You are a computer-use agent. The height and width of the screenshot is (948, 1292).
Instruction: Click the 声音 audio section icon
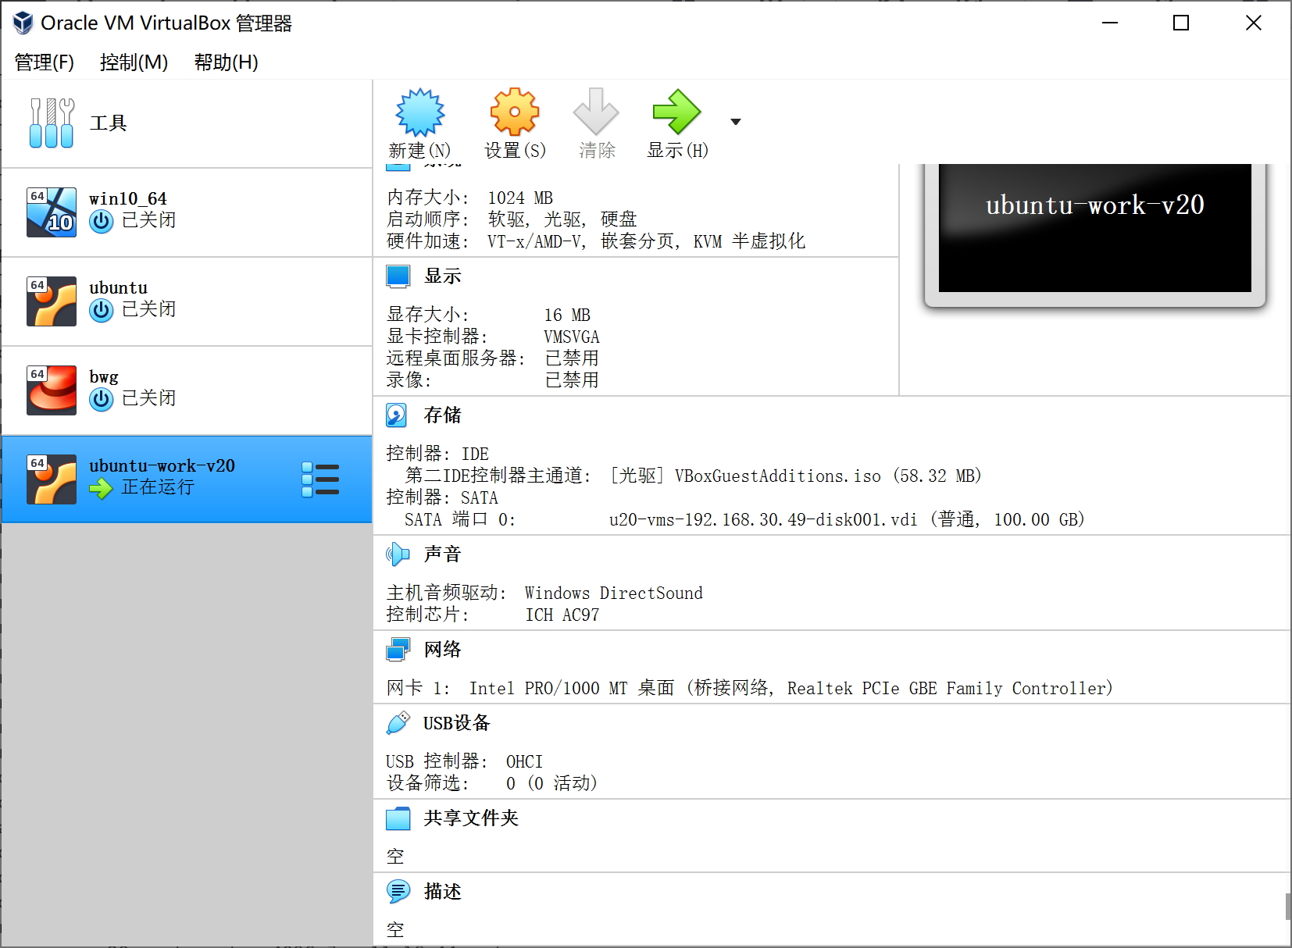coord(398,554)
